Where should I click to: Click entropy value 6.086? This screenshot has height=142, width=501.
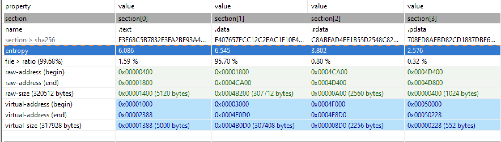[126, 51]
